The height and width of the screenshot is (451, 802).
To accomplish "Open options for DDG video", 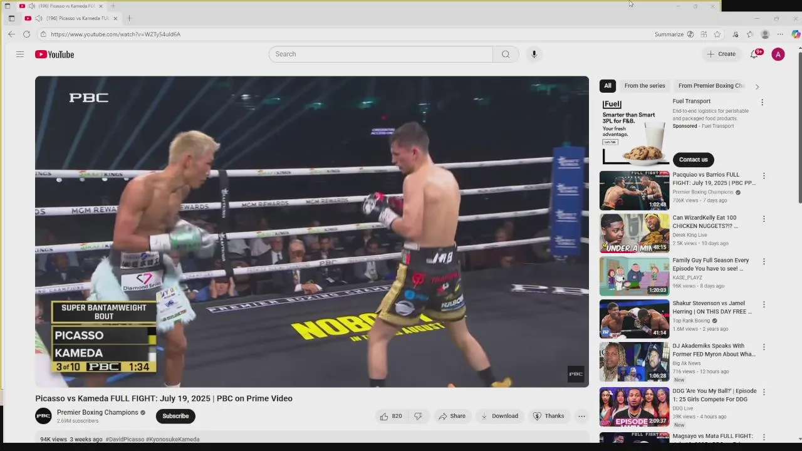I will (763, 392).
